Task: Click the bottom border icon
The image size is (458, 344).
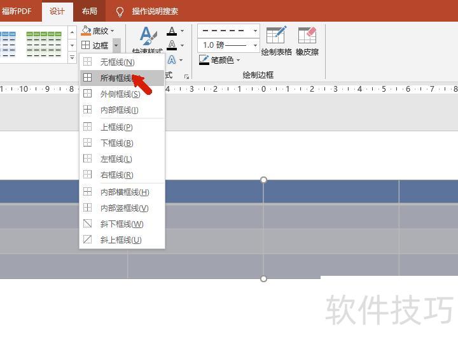Action: 87,143
